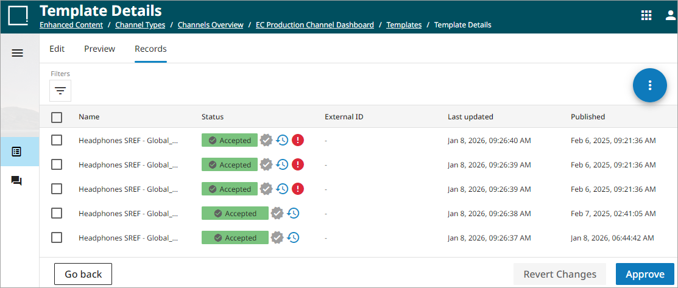Open the hamburger navigation menu
This screenshot has width=678, height=288.
(18, 53)
